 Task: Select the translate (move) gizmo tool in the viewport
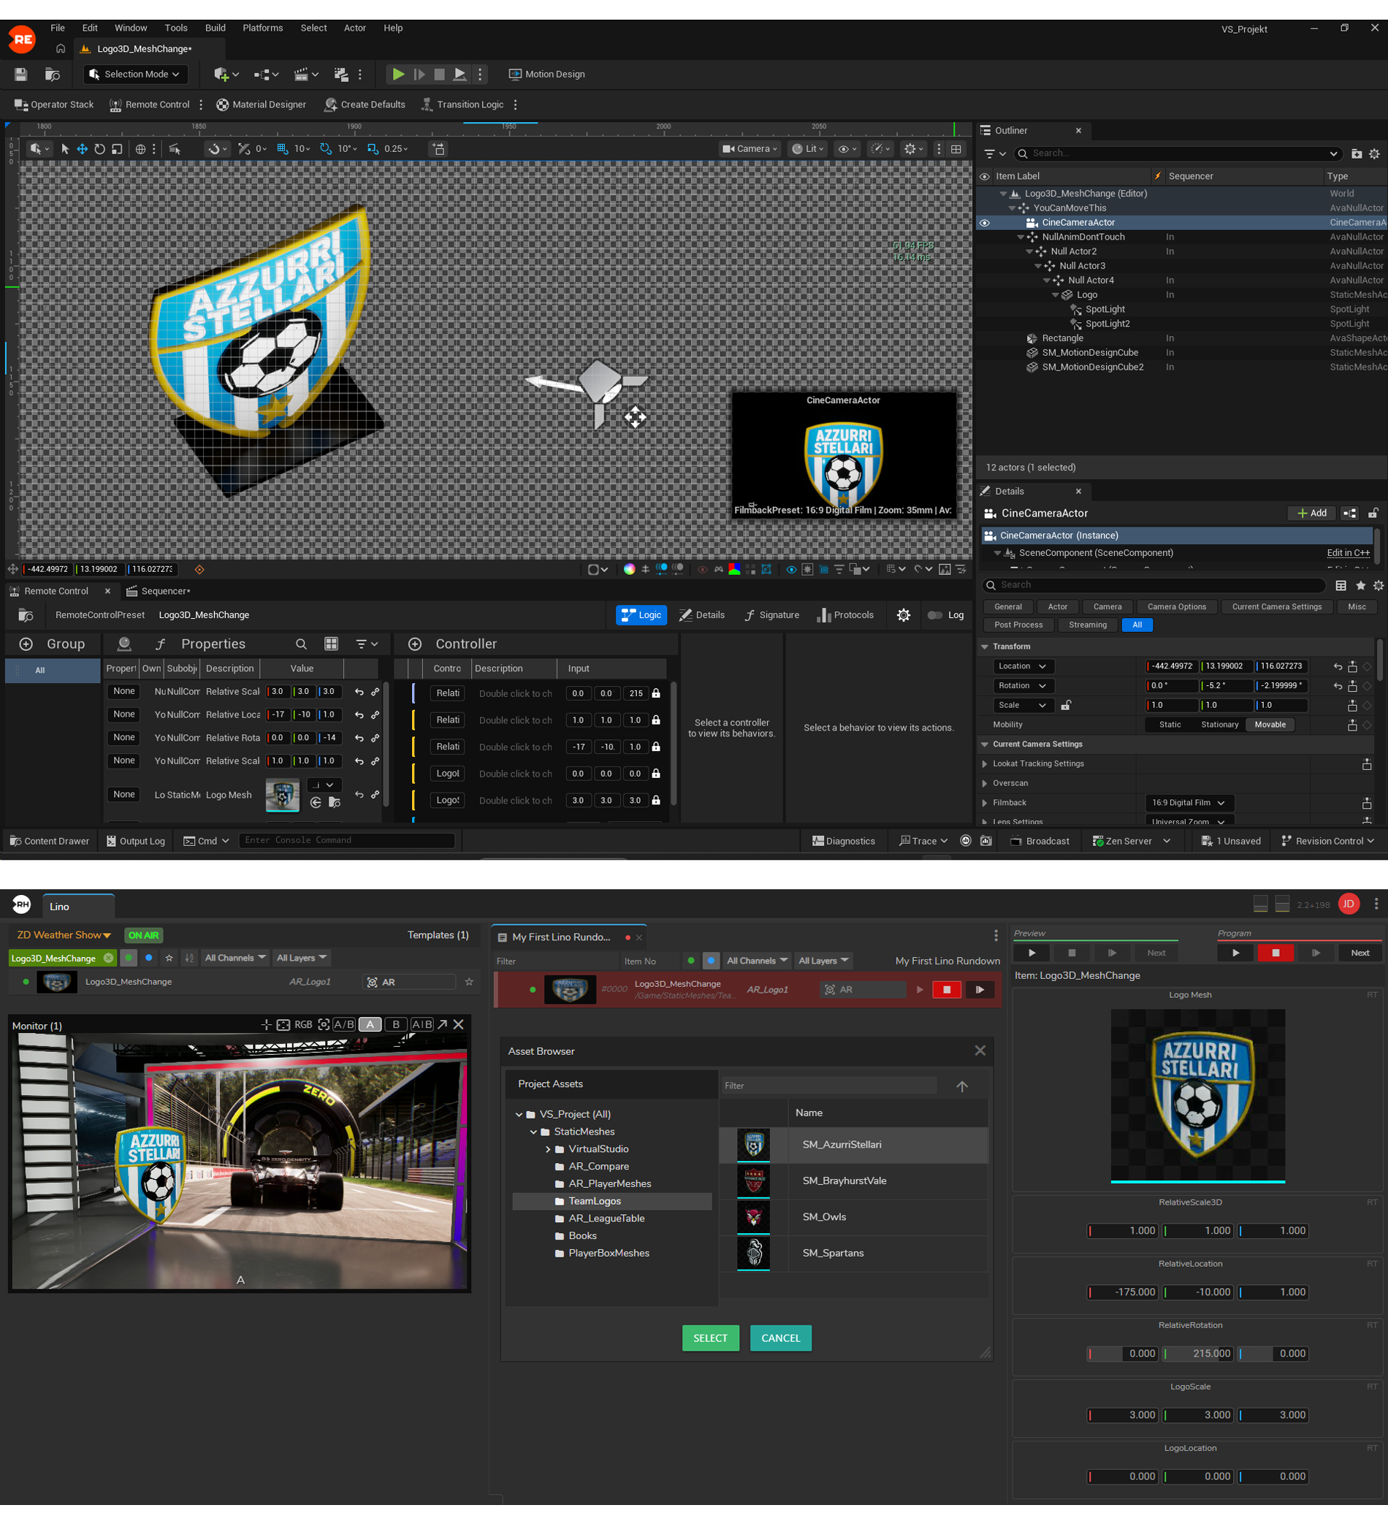pyautogui.click(x=83, y=148)
